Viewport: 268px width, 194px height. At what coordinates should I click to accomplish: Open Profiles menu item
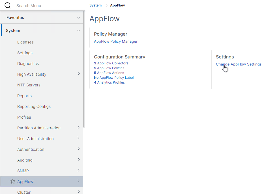point(24,117)
